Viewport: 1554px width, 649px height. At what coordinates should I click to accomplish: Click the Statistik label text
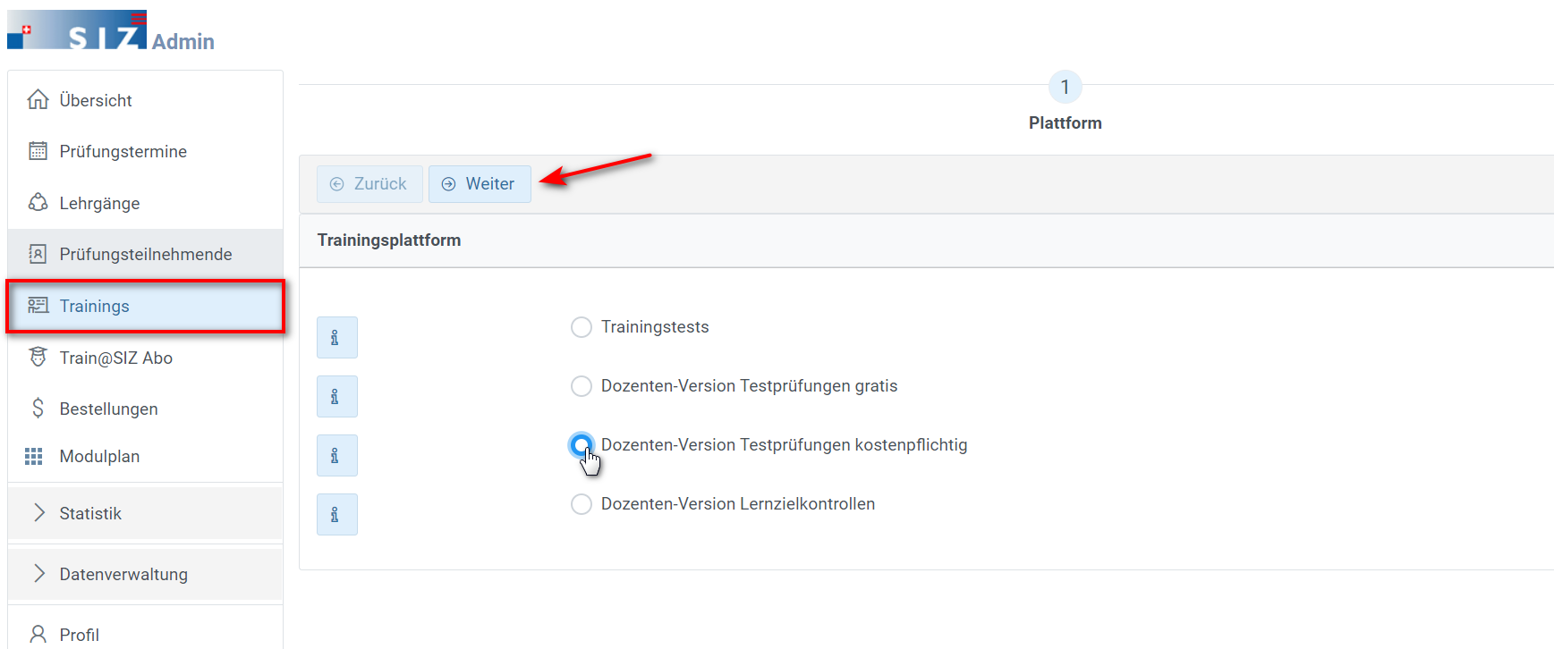90,513
